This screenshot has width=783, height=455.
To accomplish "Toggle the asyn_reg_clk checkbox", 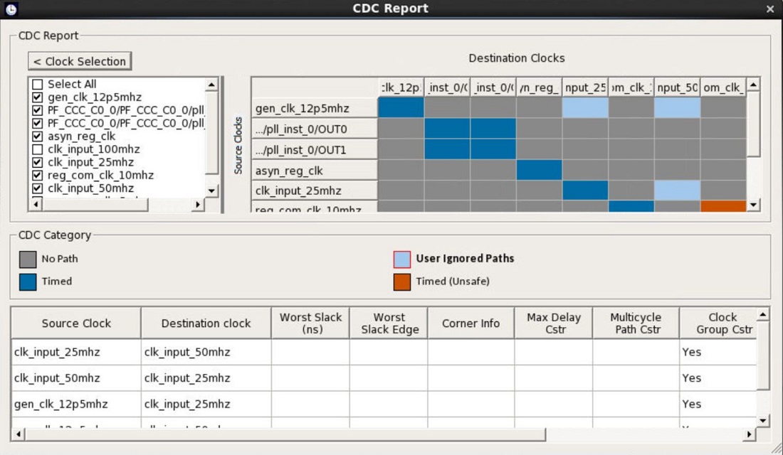I will pos(38,136).
